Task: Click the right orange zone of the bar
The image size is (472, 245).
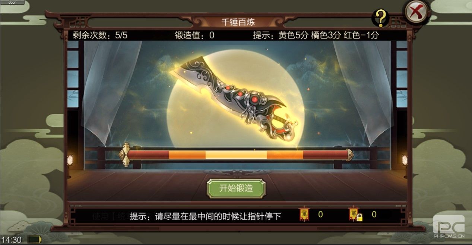Action: [x=285, y=155]
